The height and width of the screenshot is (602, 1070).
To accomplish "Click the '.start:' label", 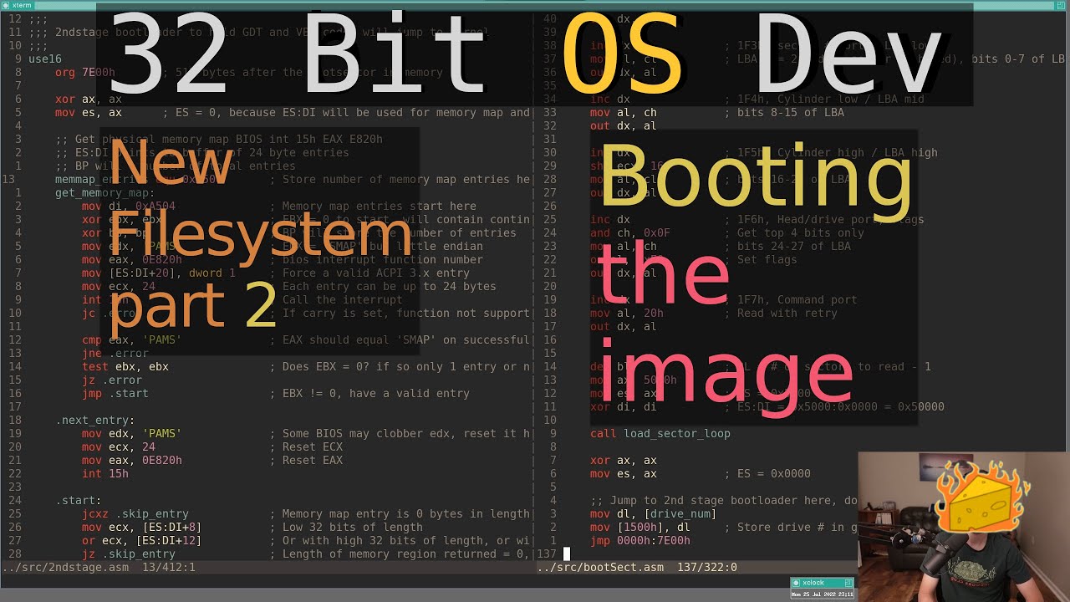I will pos(79,500).
